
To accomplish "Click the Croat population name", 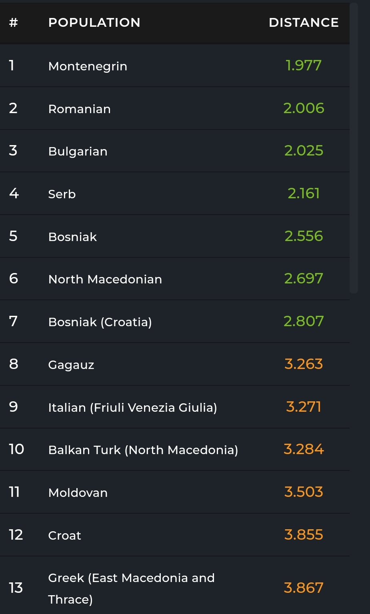I will pyautogui.click(x=64, y=535).
